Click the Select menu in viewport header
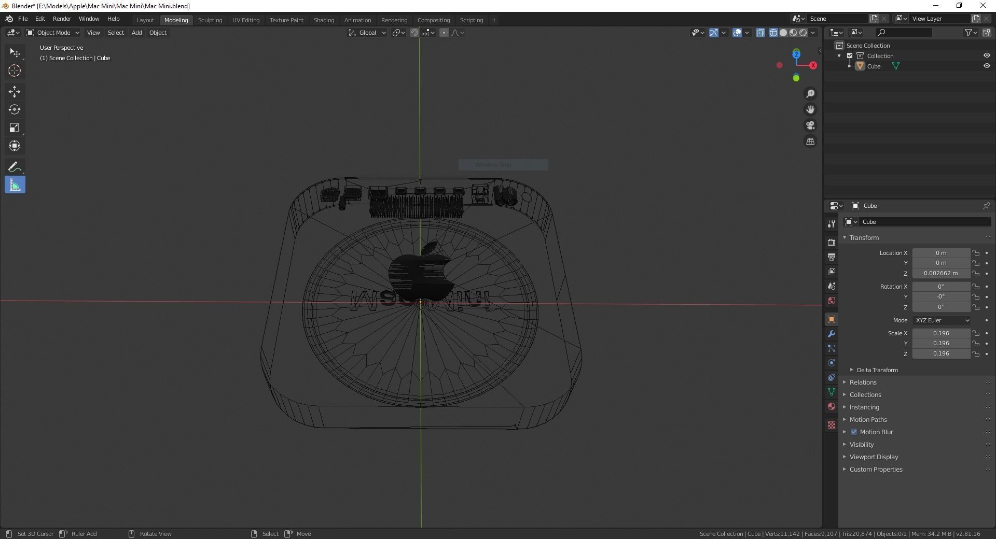The image size is (996, 539). pyautogui.click(x=116, y=33)
